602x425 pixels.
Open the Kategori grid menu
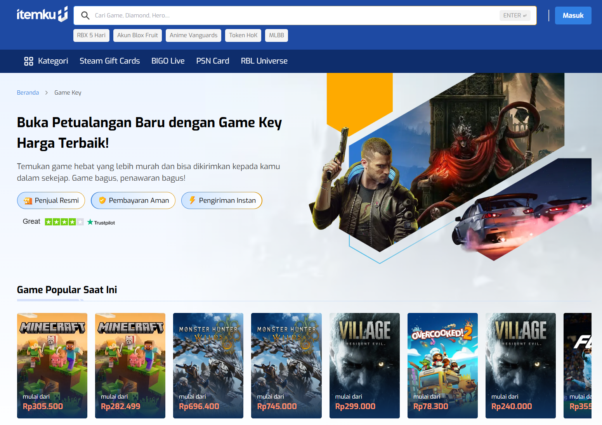coord(46,61)
